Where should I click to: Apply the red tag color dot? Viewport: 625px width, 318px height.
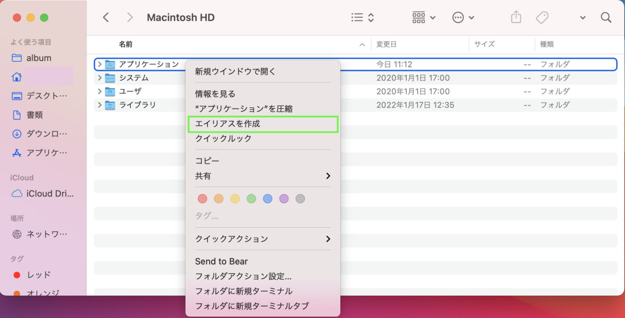click(203, 198)
